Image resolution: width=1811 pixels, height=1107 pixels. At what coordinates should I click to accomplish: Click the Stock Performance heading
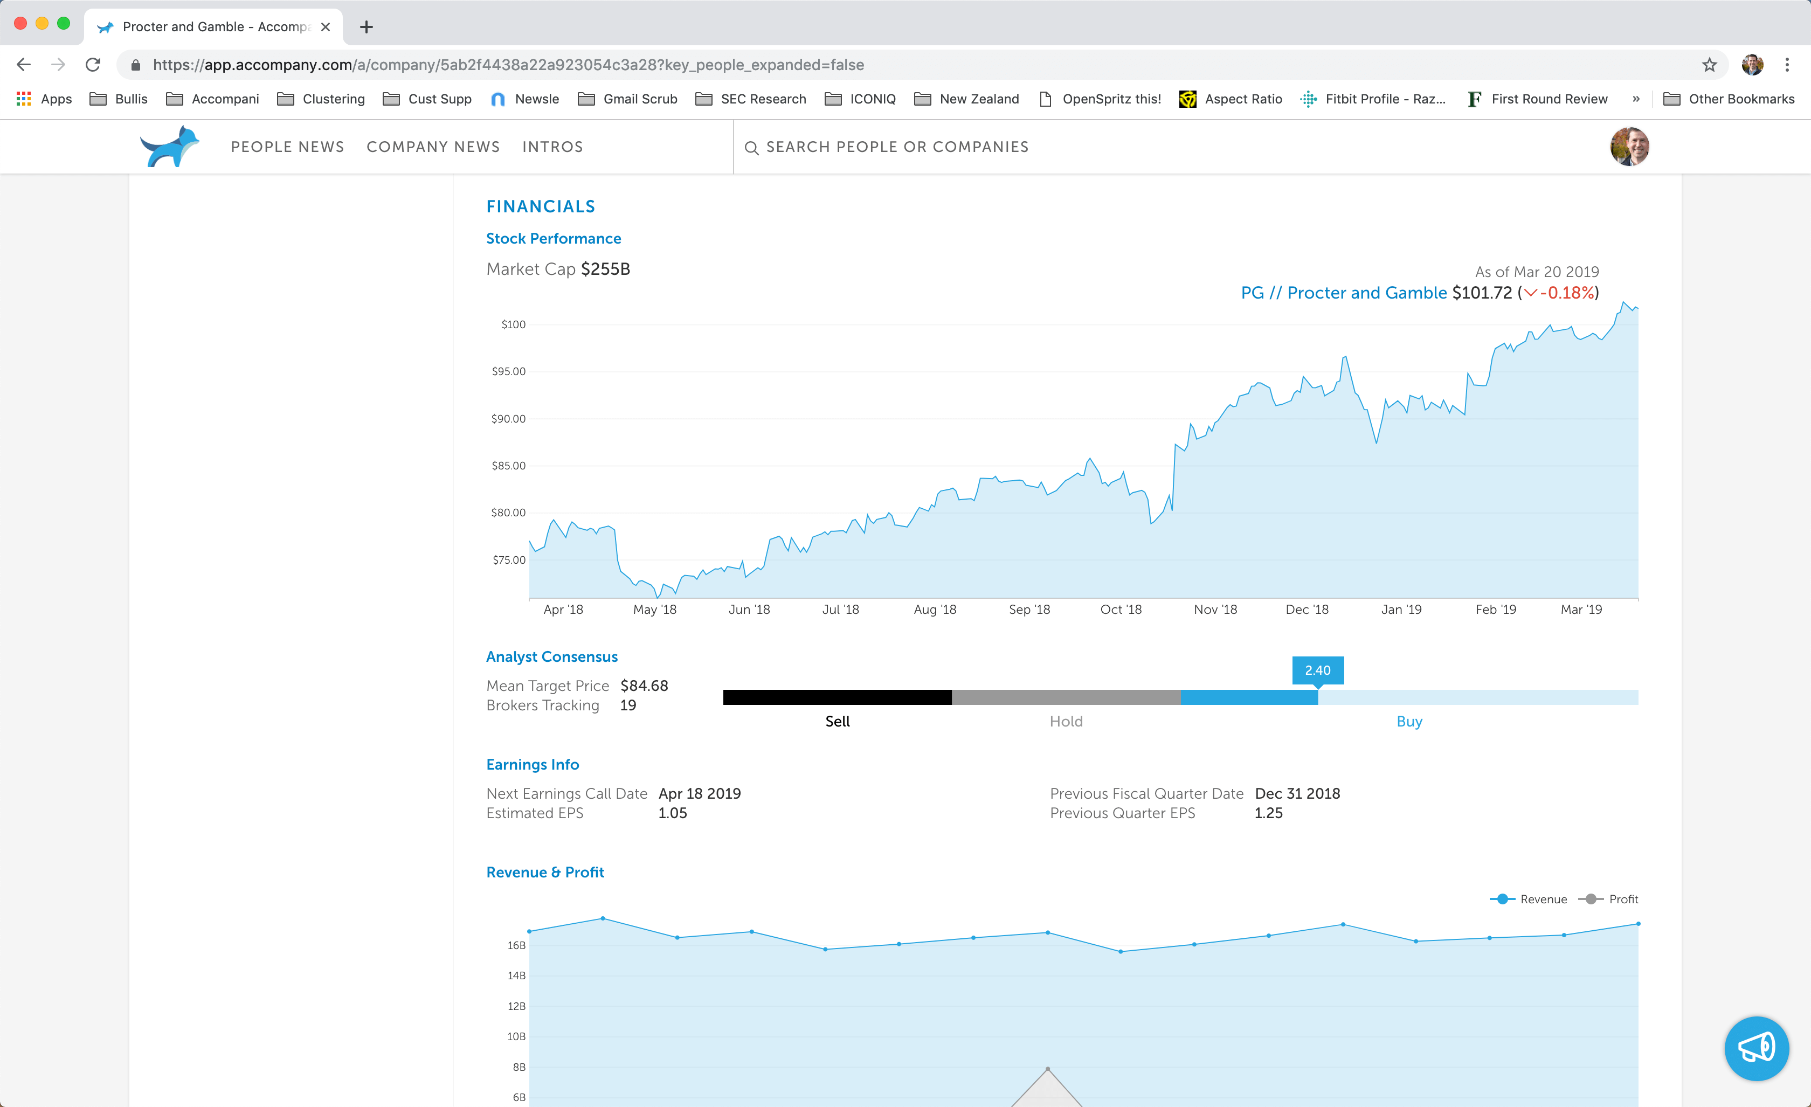554,238
